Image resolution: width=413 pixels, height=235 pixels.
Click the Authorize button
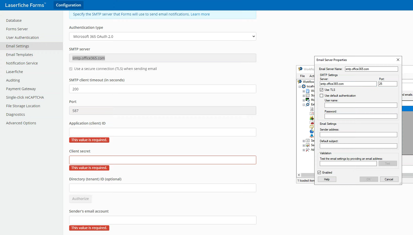tap(81, 199)
